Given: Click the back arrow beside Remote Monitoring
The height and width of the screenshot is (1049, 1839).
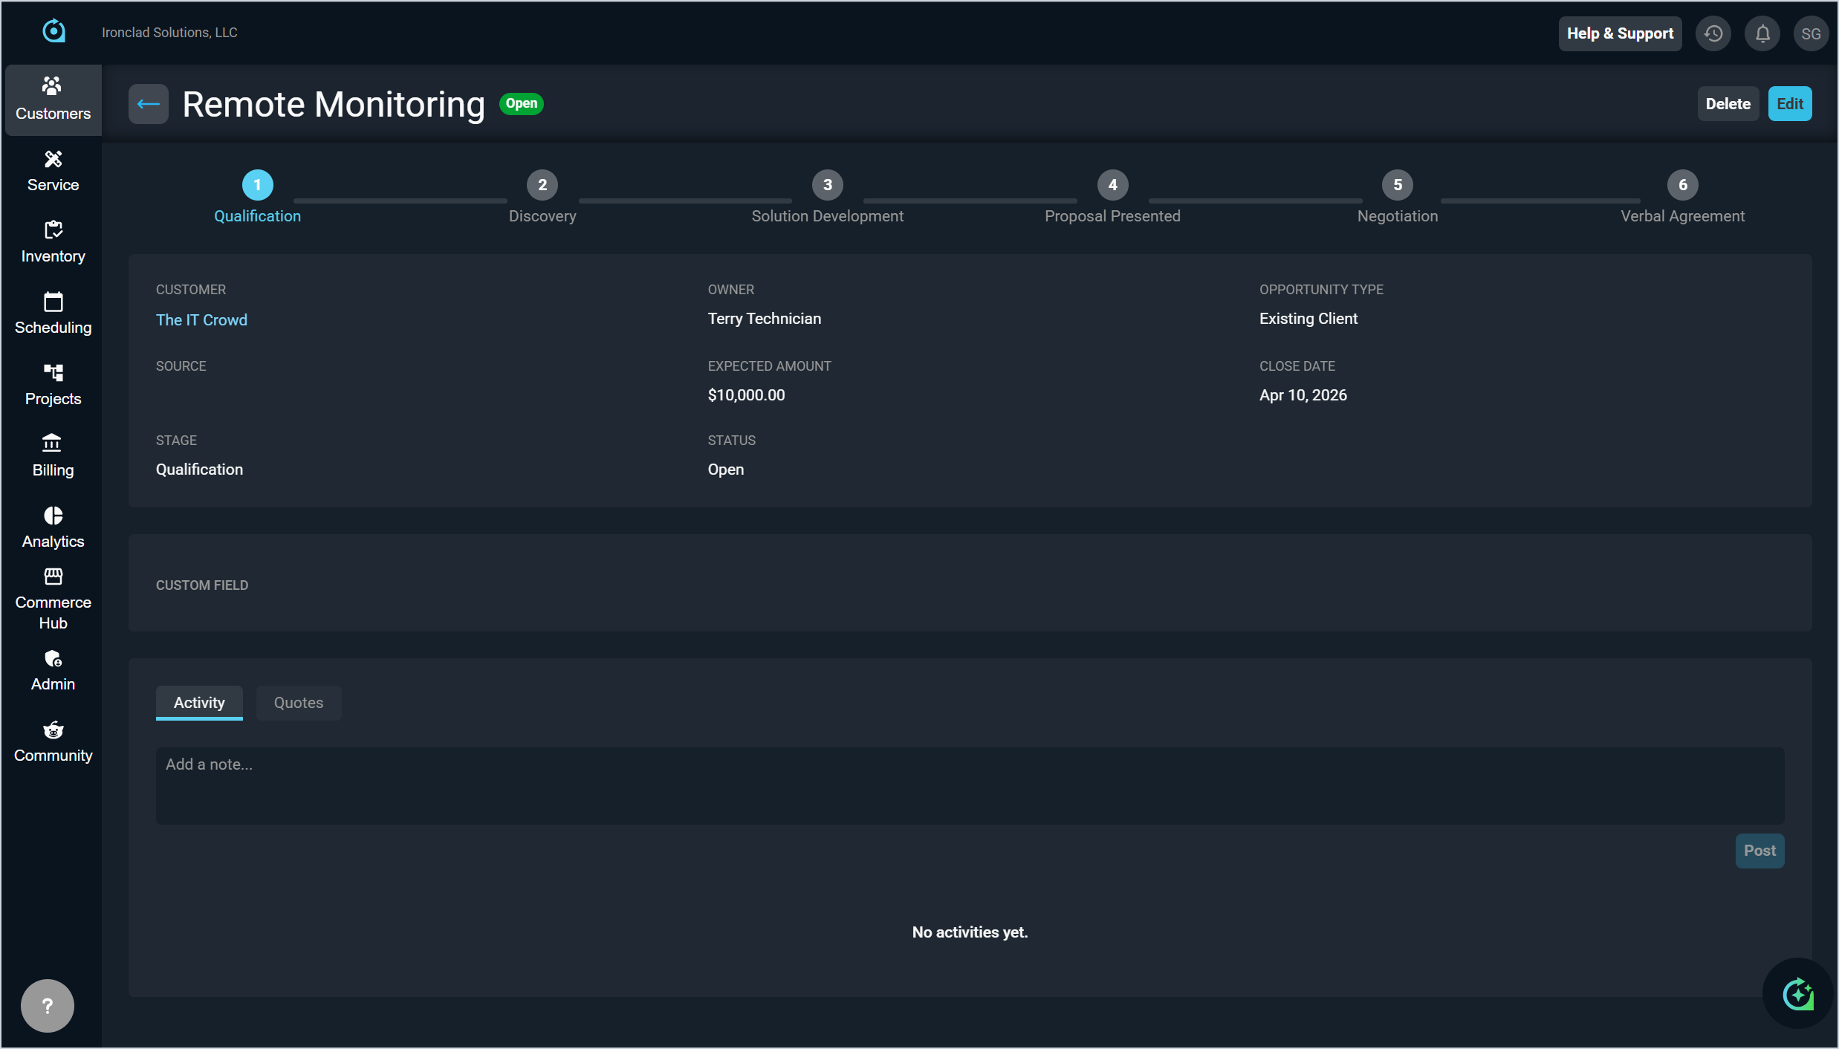Looking at the screenshot, I should tap(148, 104).
